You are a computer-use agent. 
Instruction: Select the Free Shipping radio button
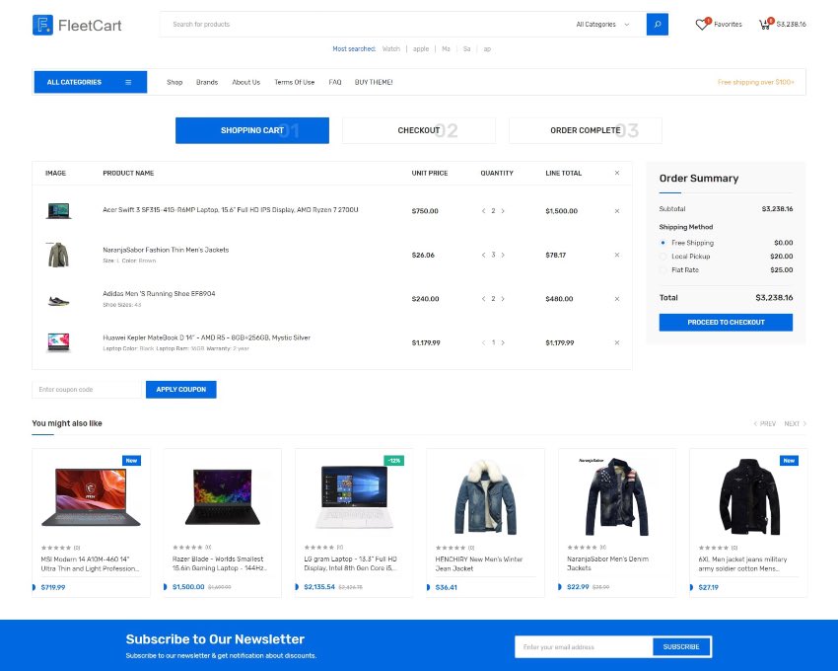[662, 243]
